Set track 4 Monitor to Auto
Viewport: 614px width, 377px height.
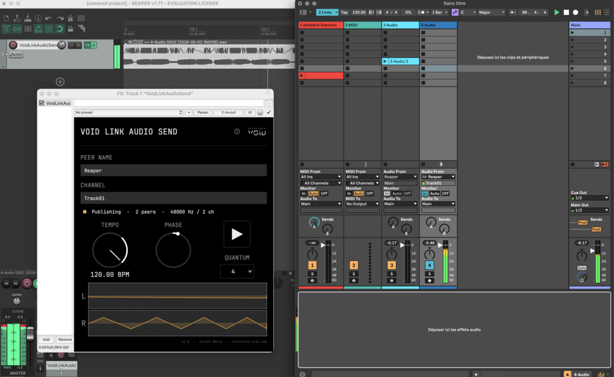click(x=434, y=193)
